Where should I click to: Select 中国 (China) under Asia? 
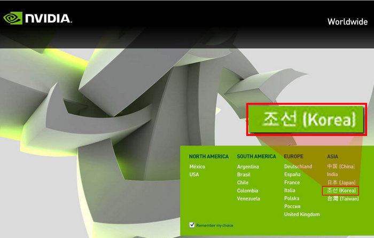(x=340, y=166)
